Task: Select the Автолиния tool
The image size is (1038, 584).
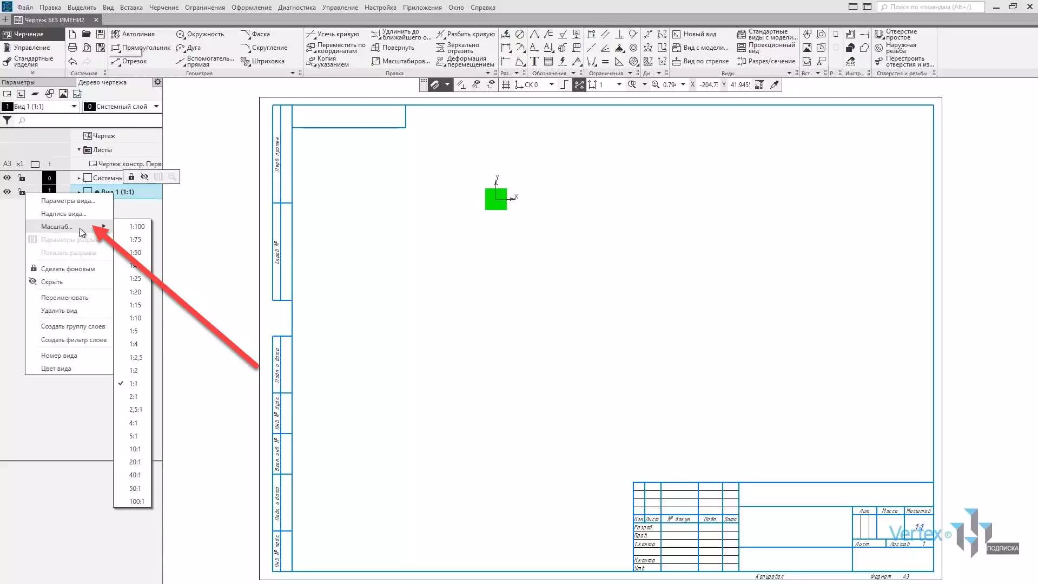Action: point(133,34)
